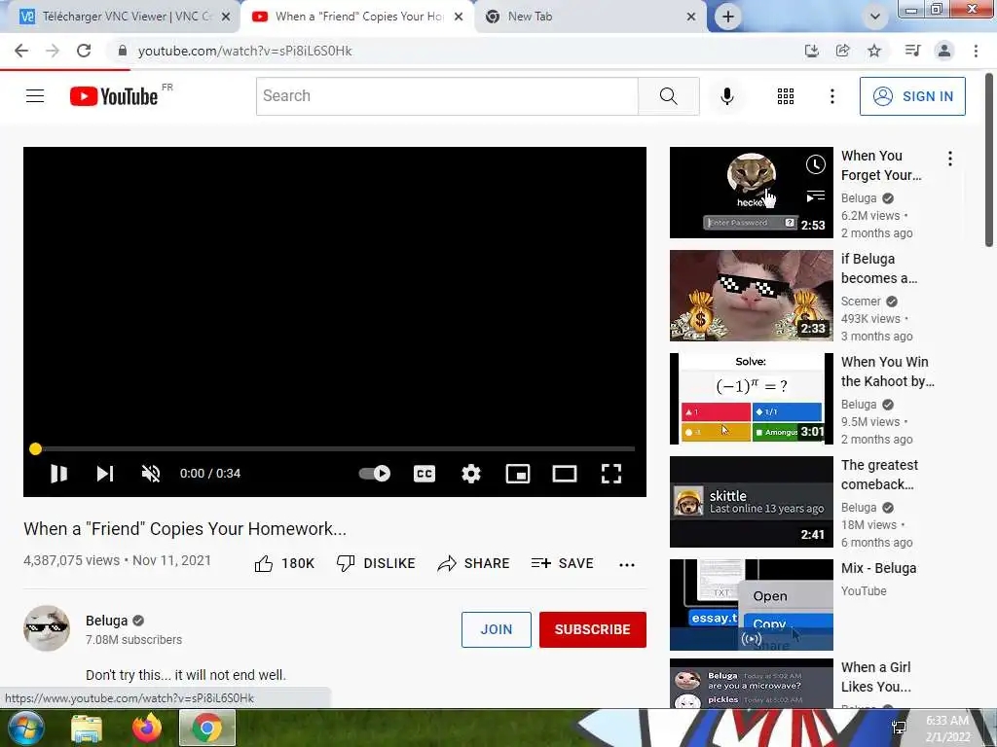Click the page vertical scrollbar
Screen dimensions: 997x747
989,160
